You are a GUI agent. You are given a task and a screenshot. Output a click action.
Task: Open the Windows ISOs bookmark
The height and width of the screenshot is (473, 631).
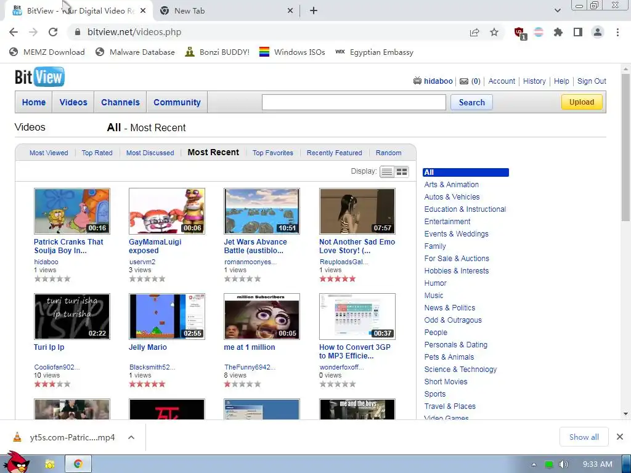[x=292, y=52]
